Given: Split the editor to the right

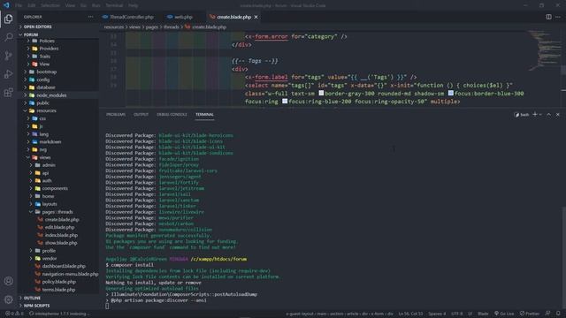Looking at the screenshot, I should (x=548, y=17).
